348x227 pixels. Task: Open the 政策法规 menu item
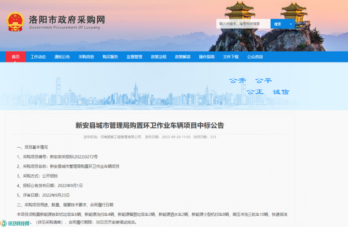158,57
